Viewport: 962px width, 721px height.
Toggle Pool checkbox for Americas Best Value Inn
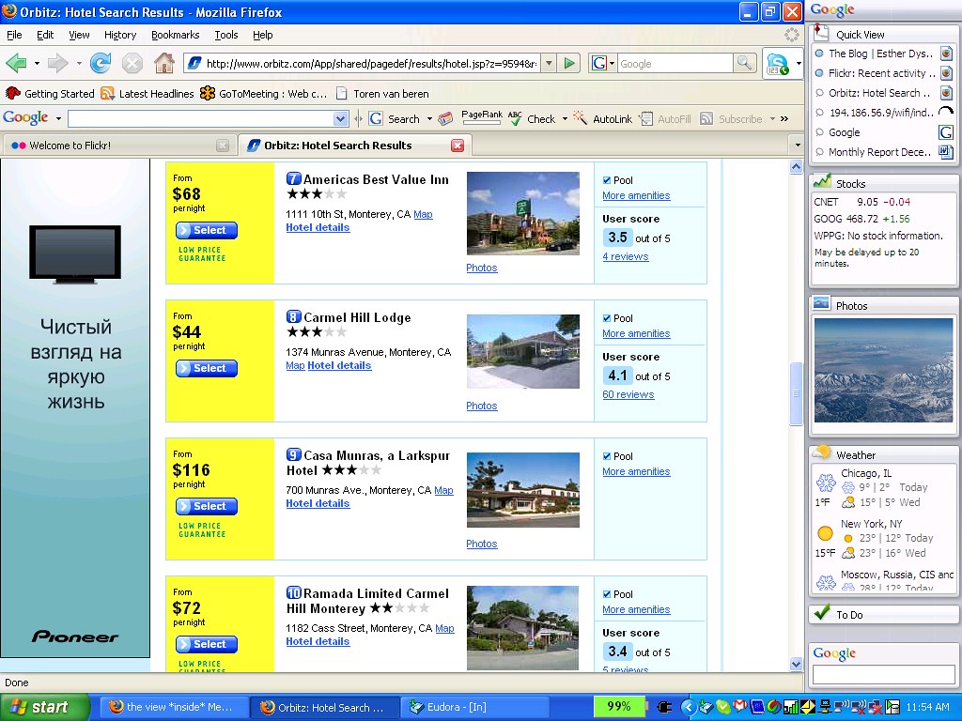(607, 180)
